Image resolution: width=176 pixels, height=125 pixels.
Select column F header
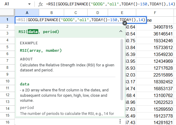coord(155,13)
